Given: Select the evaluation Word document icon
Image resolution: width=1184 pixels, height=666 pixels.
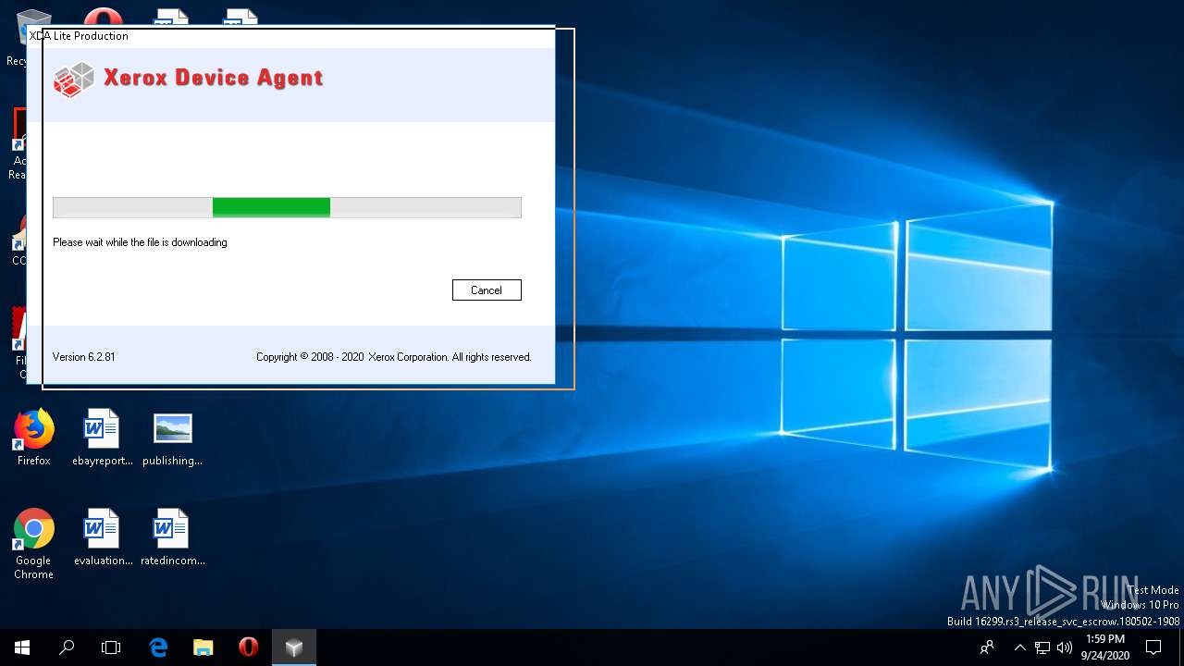Looking at the screenshot, I should click(102, 538).
